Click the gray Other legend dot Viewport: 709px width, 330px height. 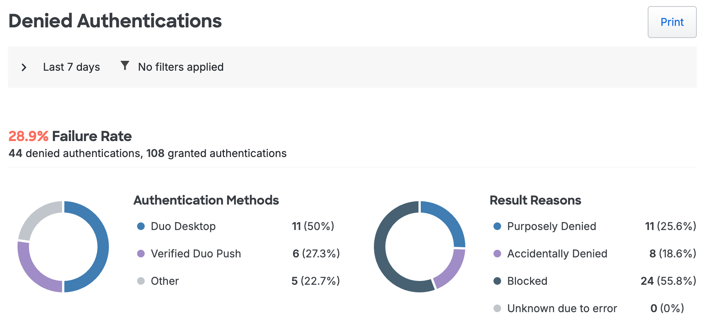141,281
